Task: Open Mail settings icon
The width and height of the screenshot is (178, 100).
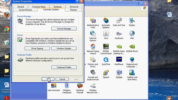Action: click(132, 35)
